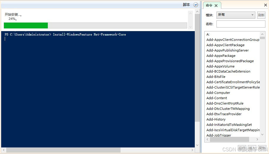
Task: Click progress panel scroll down arrow
Action: point(190,27)
